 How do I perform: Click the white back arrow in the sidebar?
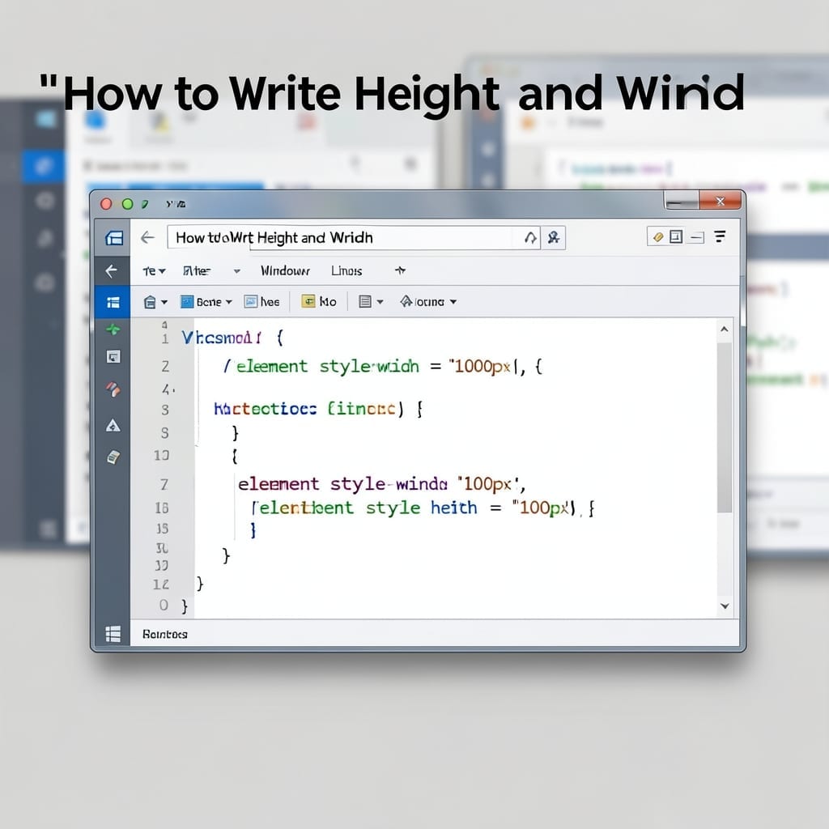[x=112, y=271]
